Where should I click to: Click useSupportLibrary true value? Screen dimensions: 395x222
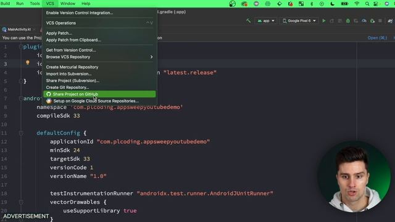coord(130,211)
